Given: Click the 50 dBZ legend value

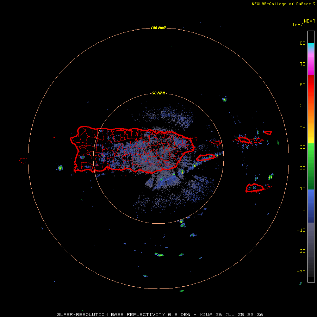Looking at the screenshot, I should [x=303, y=106].
